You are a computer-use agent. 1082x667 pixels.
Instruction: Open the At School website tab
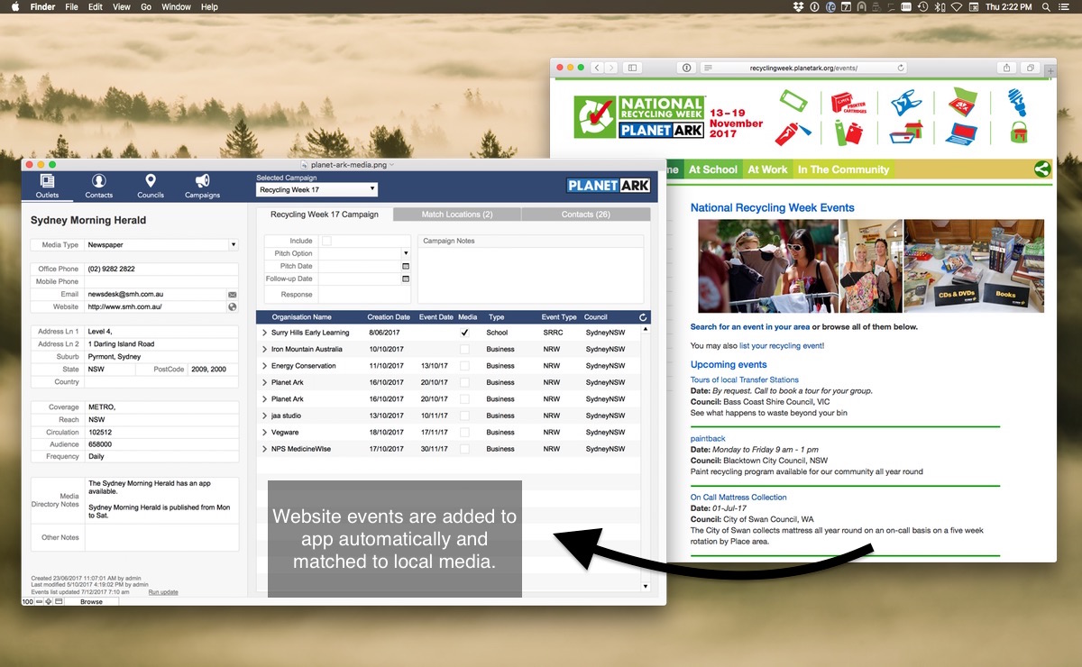coord(713,169)
